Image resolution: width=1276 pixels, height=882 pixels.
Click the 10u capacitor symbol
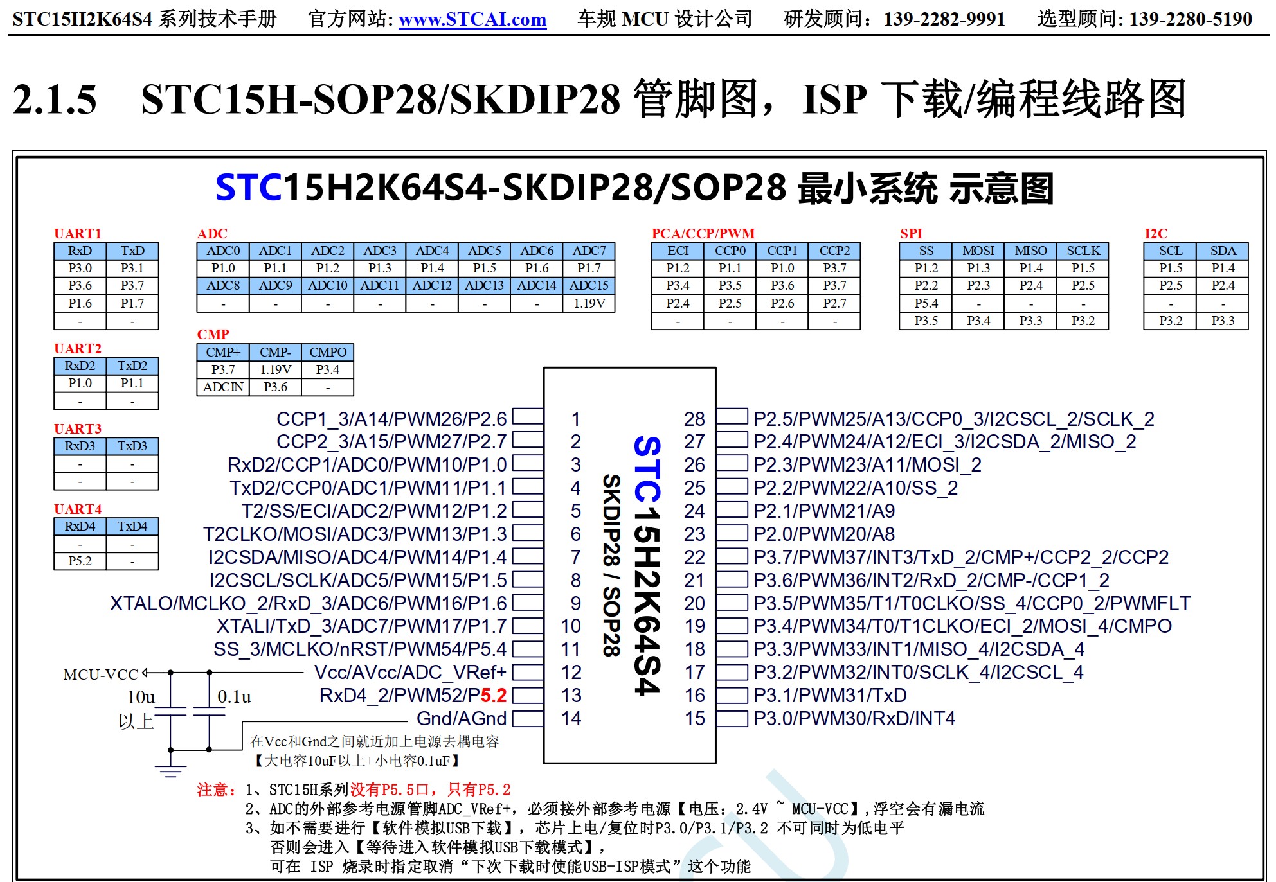pyautogui.click(x=170, y=712)
